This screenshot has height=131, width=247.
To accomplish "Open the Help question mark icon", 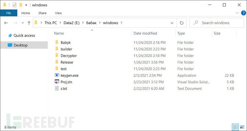I will 243,13.
